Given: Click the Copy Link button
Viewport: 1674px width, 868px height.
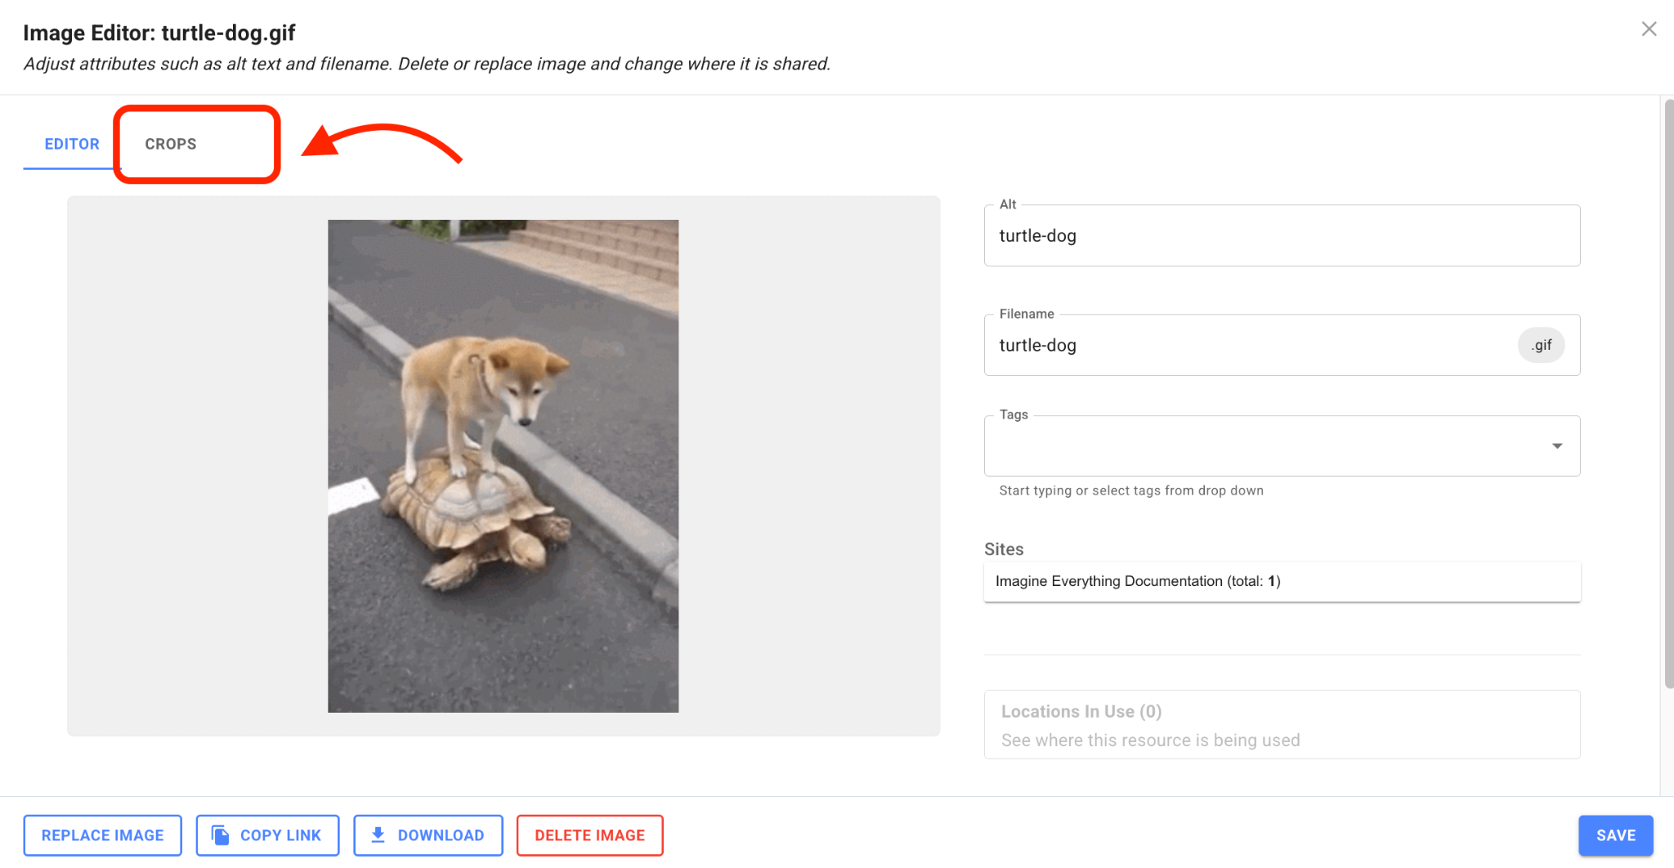Looking at the screenshot, I should (x=267, y=834).
